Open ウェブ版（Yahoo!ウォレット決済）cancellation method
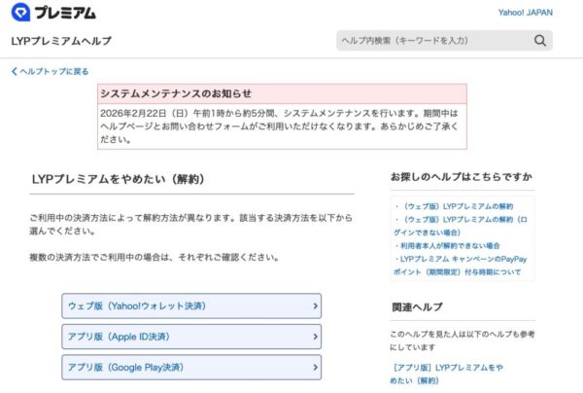The height and width of the screenshot is (393, 583). point(190,306)
